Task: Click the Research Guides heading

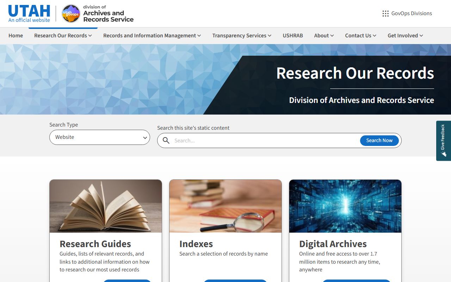Action: (x=95, y=244)
